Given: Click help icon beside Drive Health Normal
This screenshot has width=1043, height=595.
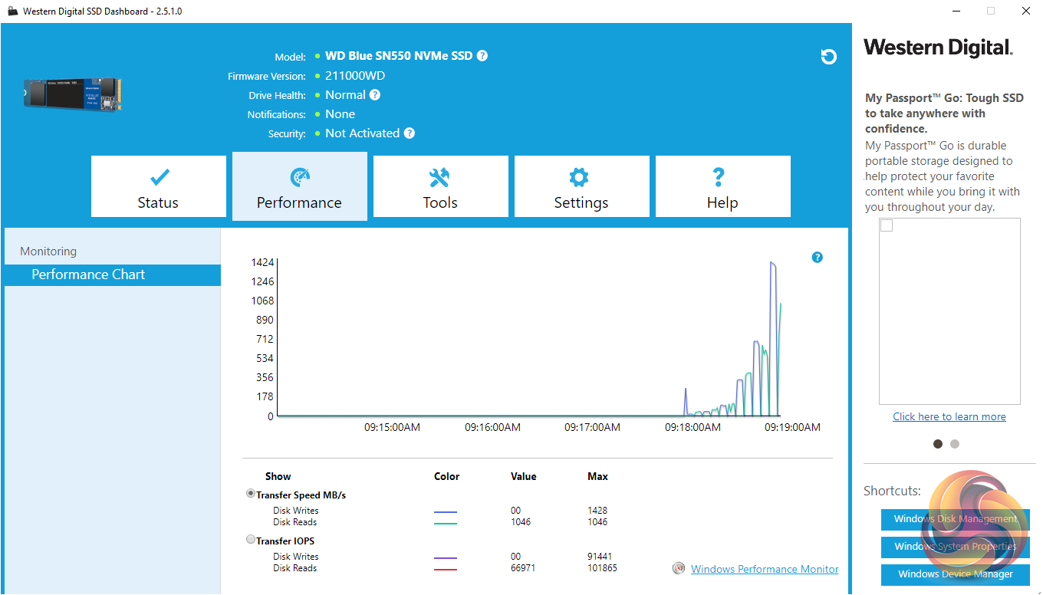Looking at the screenshot, I should pyautogui.click(x=375, y=95).
